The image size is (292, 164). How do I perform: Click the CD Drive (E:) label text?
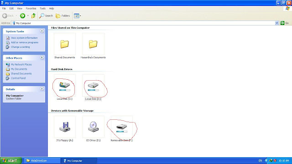tap(93, 140)
